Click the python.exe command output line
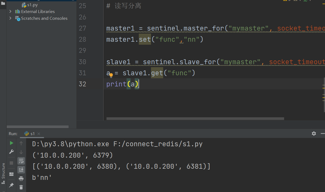The height and width of the screenshot is (192, 325). [x=117, y=144]
